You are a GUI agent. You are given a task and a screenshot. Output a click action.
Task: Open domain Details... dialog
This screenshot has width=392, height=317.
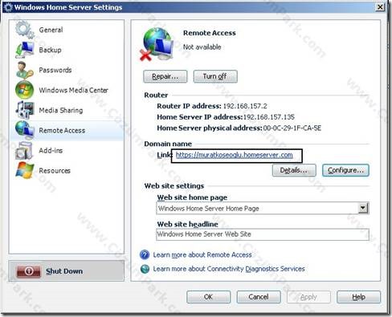[x=294, y=170]
